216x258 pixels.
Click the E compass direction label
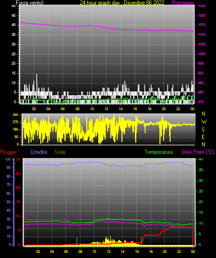click(203, 137)
